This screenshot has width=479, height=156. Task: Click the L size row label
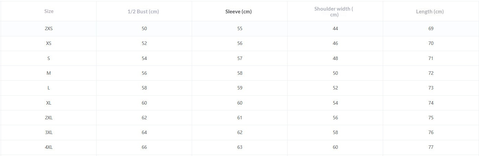pyautogui.click(x=49, y=88)
